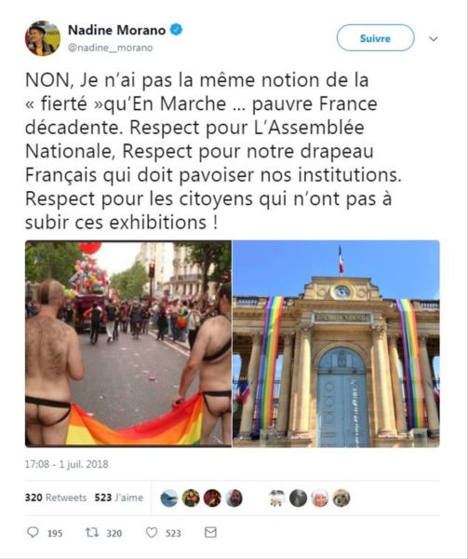
Task: Open first liker's avatar in the row
Action: [x=169, y=498]
